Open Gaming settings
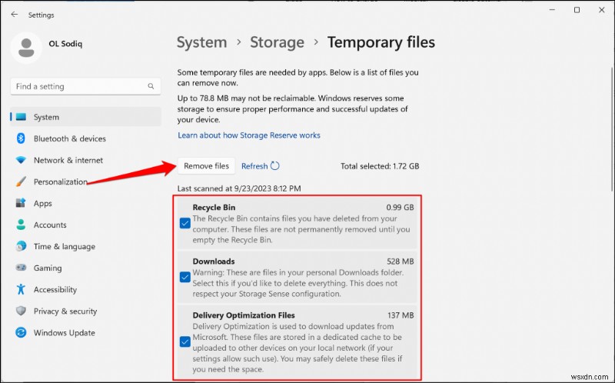This screenshot has width=615, height=383. tap(85, 268)
